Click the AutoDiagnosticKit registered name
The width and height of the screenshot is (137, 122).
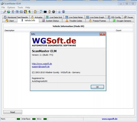[x=39, y=81]
